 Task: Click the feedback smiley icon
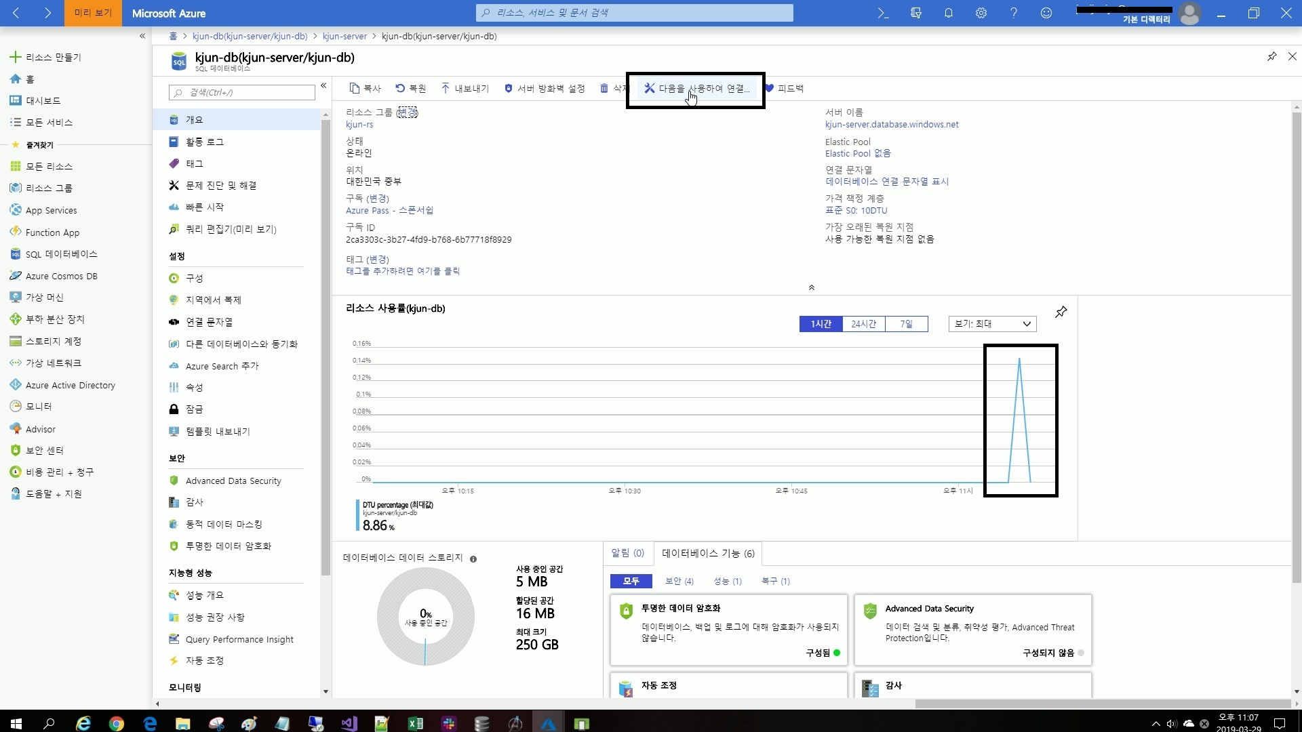click(x=1046, y=13)
